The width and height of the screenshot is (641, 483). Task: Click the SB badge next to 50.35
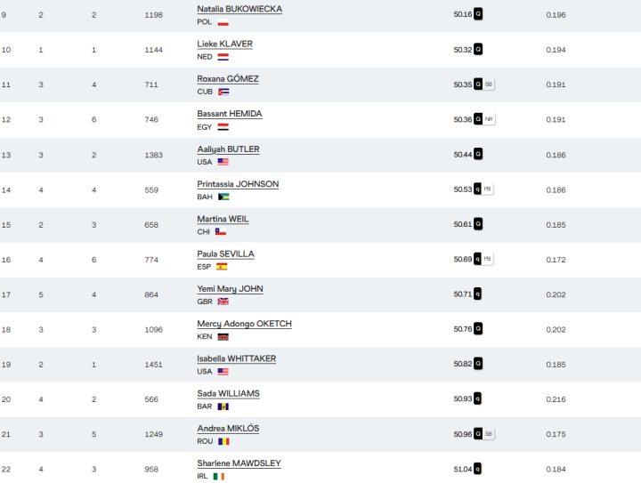click(489, 84)
